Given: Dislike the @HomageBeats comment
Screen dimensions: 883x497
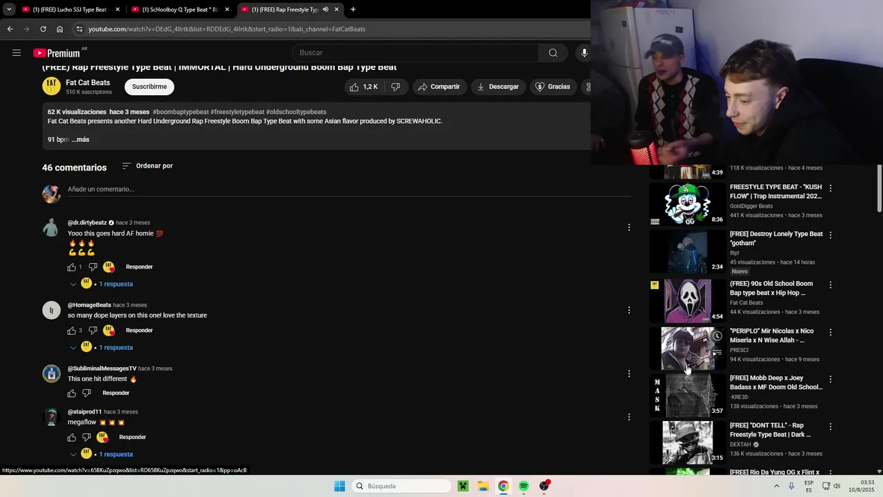Looking at the screenshot, I should (92, 331).
